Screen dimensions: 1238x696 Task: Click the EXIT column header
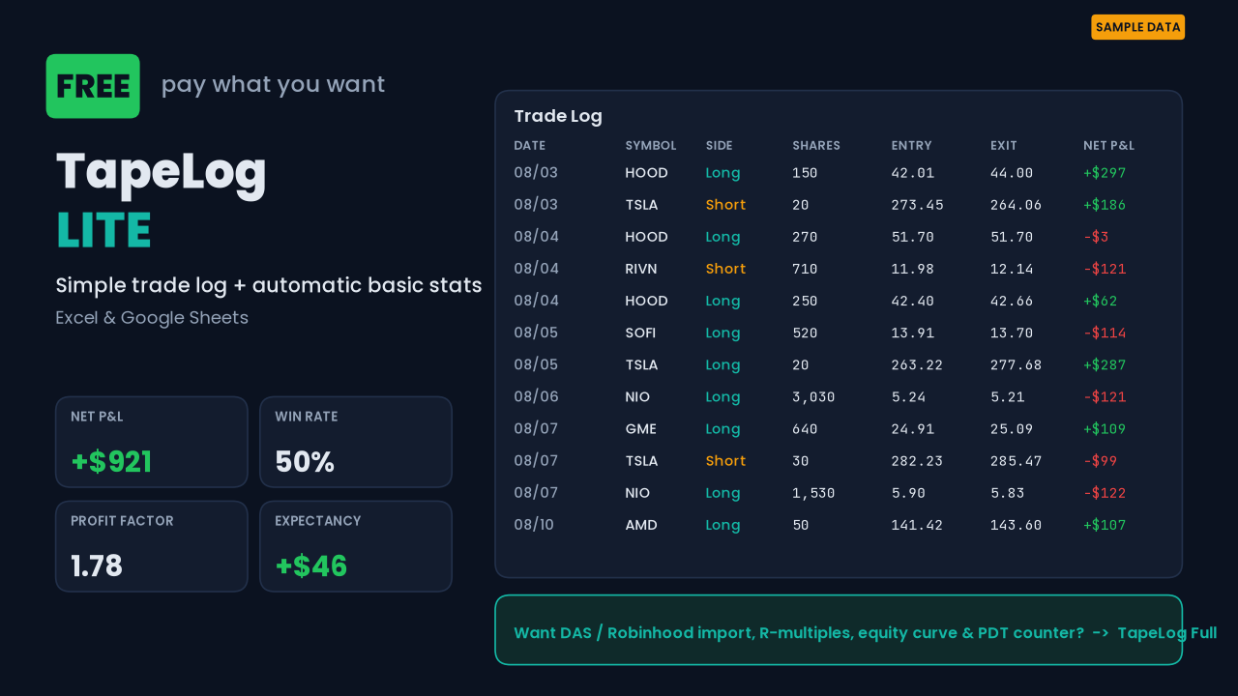(1004, 146)
